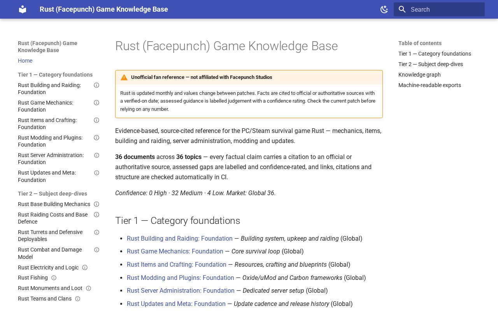Click info icon beside Rust Monuments and Loot
The width and height of the screenshot is (498, 311).
pos(88,288)
